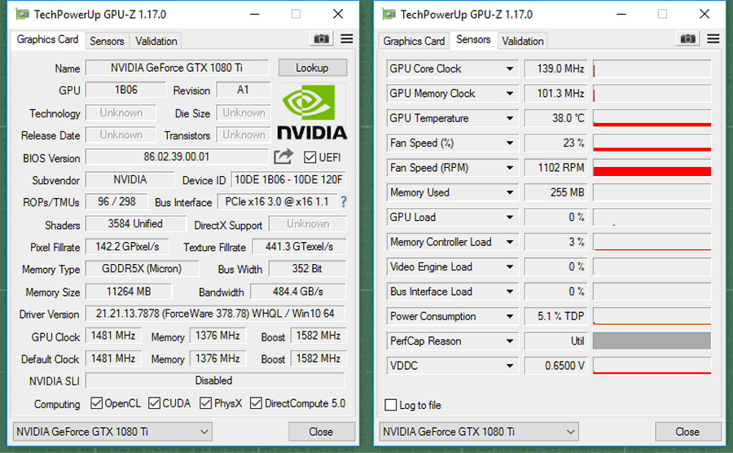Click GPU-Z title bar icon in left window
The image size is (733, 453).
click(x=22, y=14)
